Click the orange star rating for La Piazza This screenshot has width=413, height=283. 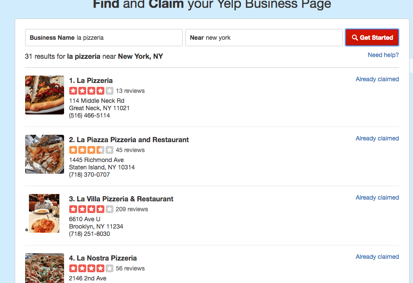pos(91,150)
